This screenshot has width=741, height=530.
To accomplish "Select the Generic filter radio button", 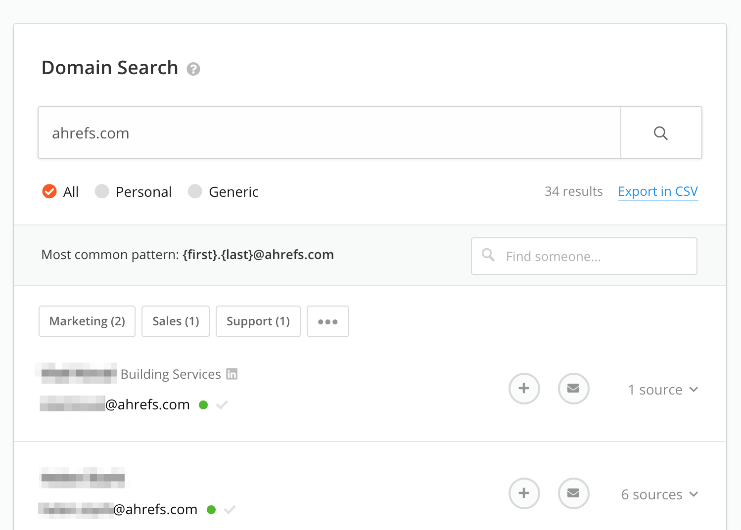I will pyautogui.click(x=195, y=191).
